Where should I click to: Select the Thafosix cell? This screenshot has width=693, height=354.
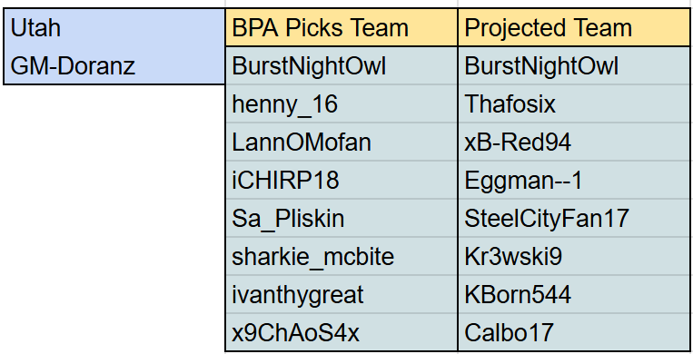click(574, 103)
